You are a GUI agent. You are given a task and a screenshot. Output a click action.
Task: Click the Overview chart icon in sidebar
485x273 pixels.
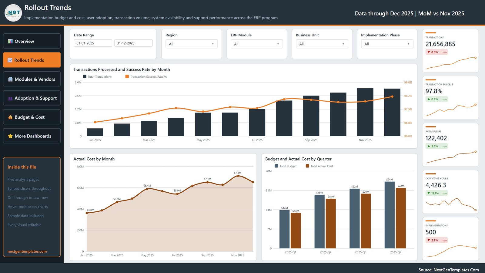(x=10, y=41)
